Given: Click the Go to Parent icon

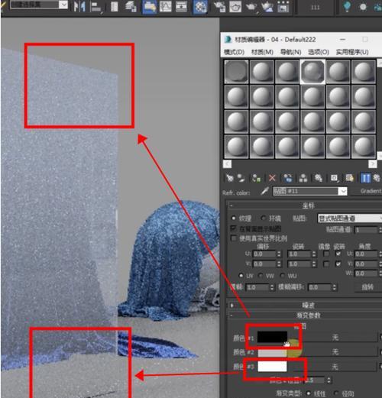Looking at the screenshot, I should coord(377,178).
